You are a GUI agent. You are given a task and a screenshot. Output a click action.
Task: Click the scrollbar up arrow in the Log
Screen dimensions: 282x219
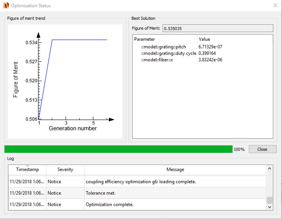click(269, 168)
